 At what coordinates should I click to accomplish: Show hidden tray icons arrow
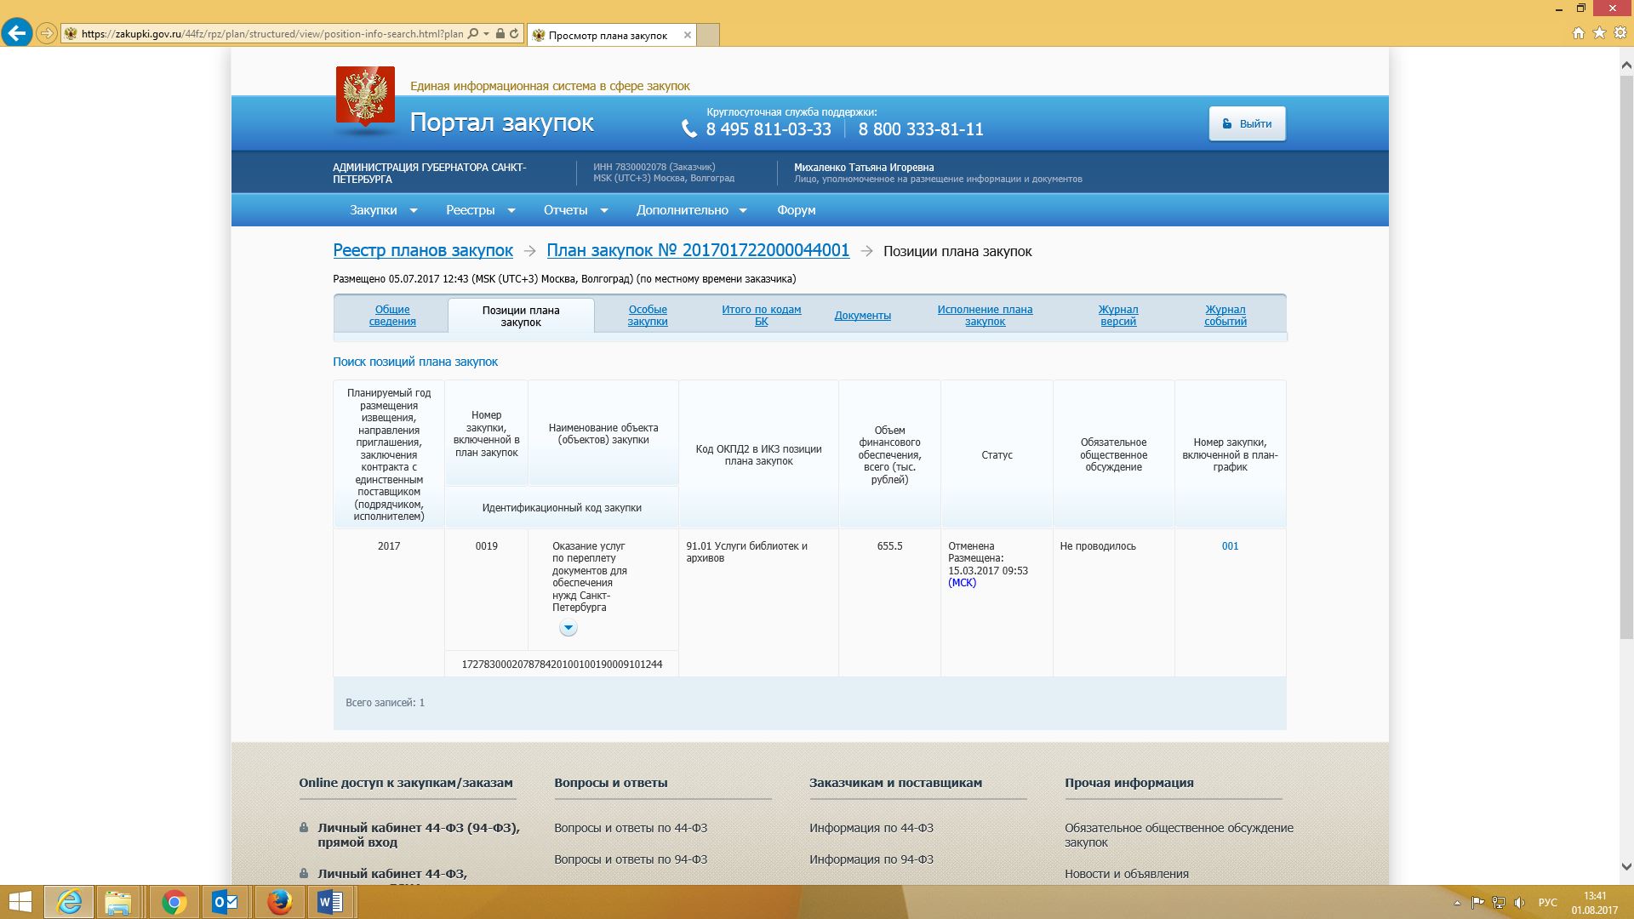point(1457,902)
